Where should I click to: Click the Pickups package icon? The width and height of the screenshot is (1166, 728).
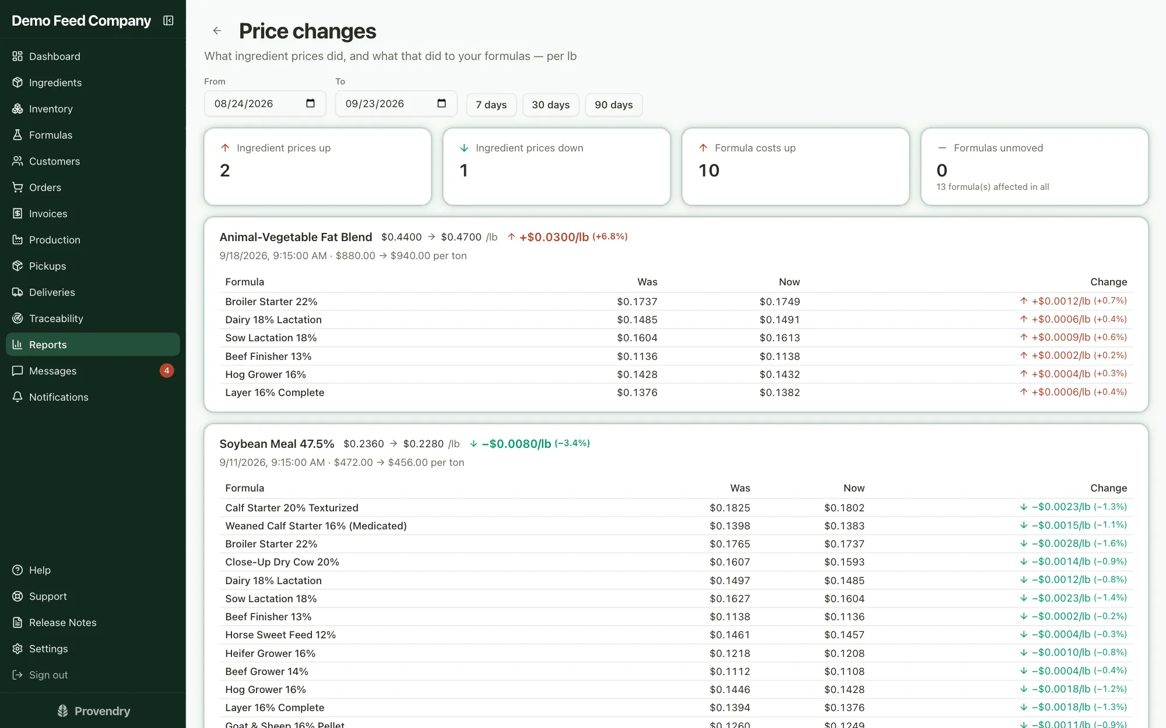(x=17, y=266)
